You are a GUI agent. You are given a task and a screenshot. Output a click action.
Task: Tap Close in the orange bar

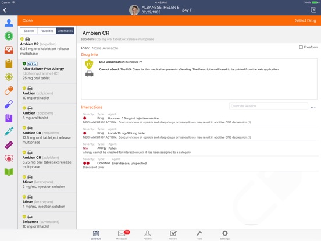pyautogui.click(x=27, y=20)
